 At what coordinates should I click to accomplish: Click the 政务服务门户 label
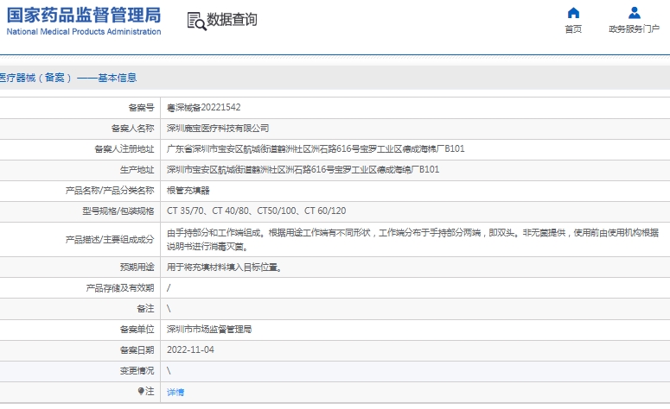point(634,29)
